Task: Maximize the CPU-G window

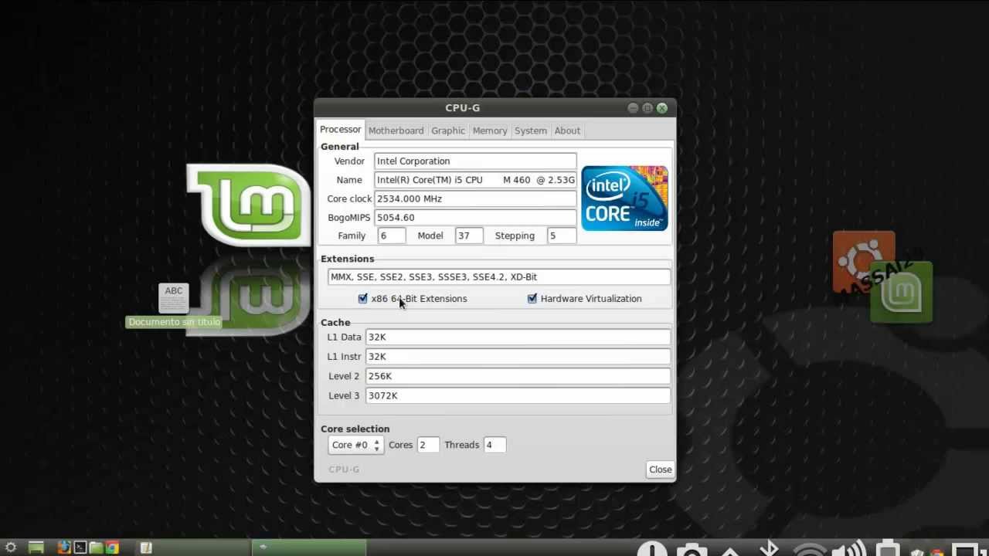Action: pyautogui.click(x=647, y=108)
